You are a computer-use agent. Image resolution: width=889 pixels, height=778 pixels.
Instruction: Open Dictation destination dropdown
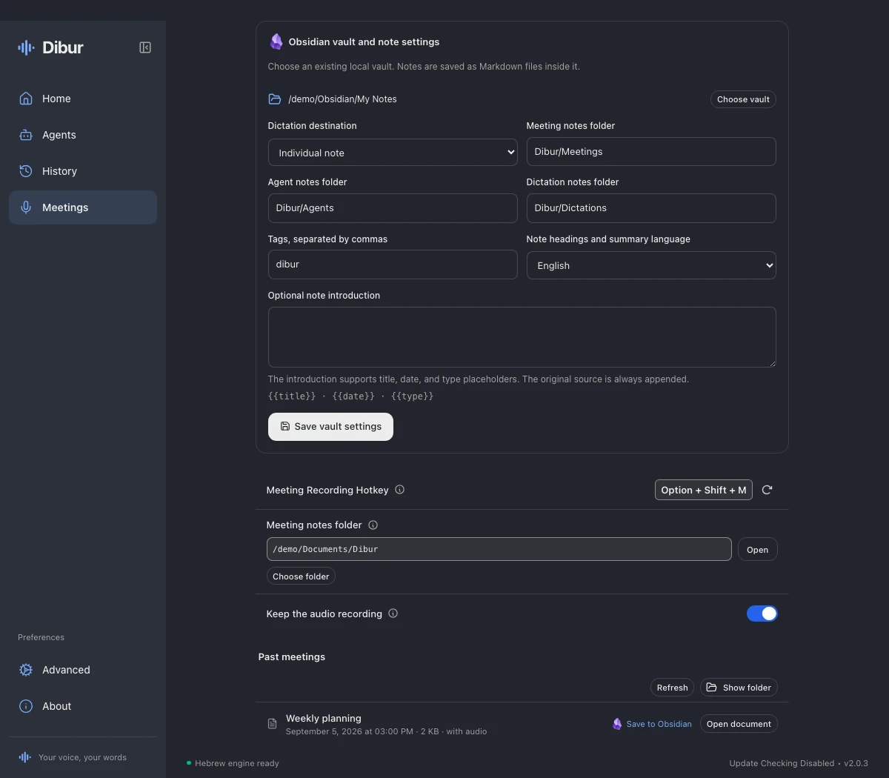click(393, 153)
